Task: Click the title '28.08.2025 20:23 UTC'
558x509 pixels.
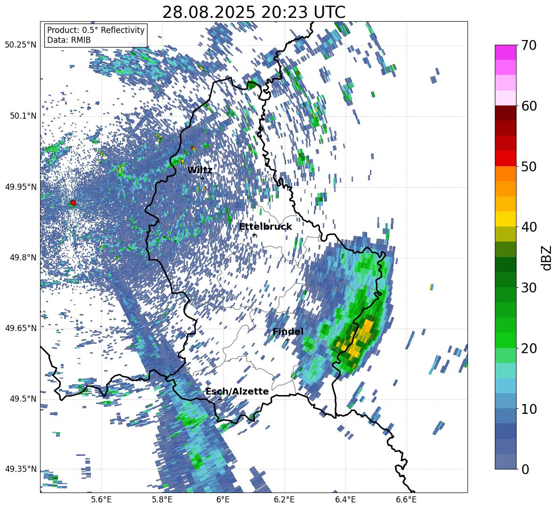Action: click(x=254, y=12)
